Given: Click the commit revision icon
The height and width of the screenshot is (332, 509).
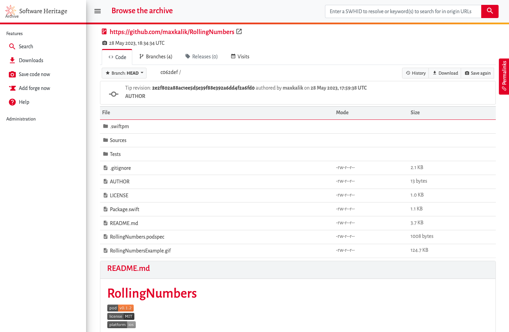Looking at the screenshot, I should pyautogui.click(x=114, y=94).
